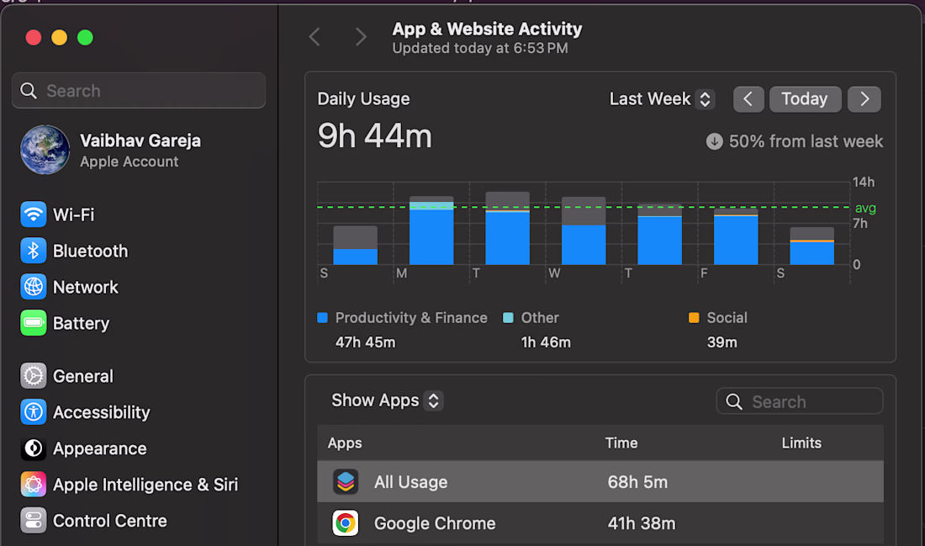The width and height of the screenshot is (925, 546).
Task: Go to previous week with left arrow
Action: 748,99
